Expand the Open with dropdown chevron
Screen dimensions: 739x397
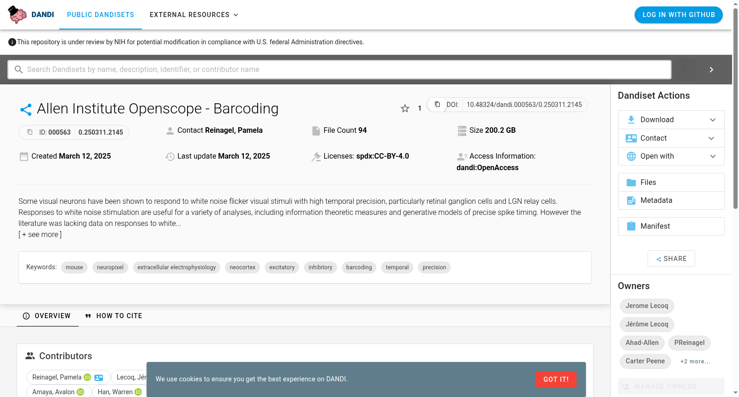(713, 156)
